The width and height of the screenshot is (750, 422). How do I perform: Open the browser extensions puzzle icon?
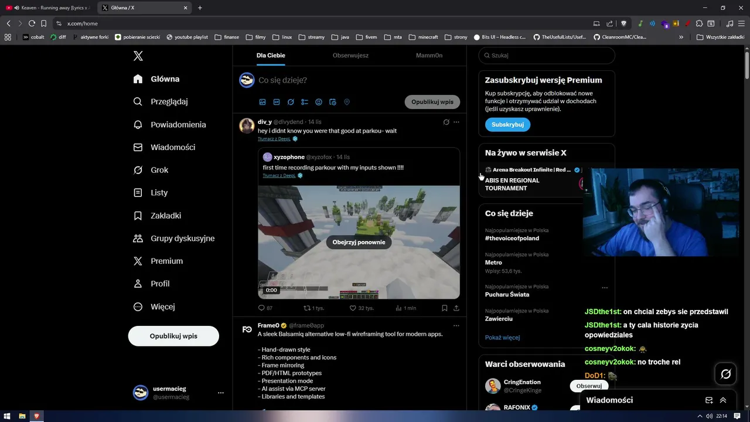(x=699, y=23)
